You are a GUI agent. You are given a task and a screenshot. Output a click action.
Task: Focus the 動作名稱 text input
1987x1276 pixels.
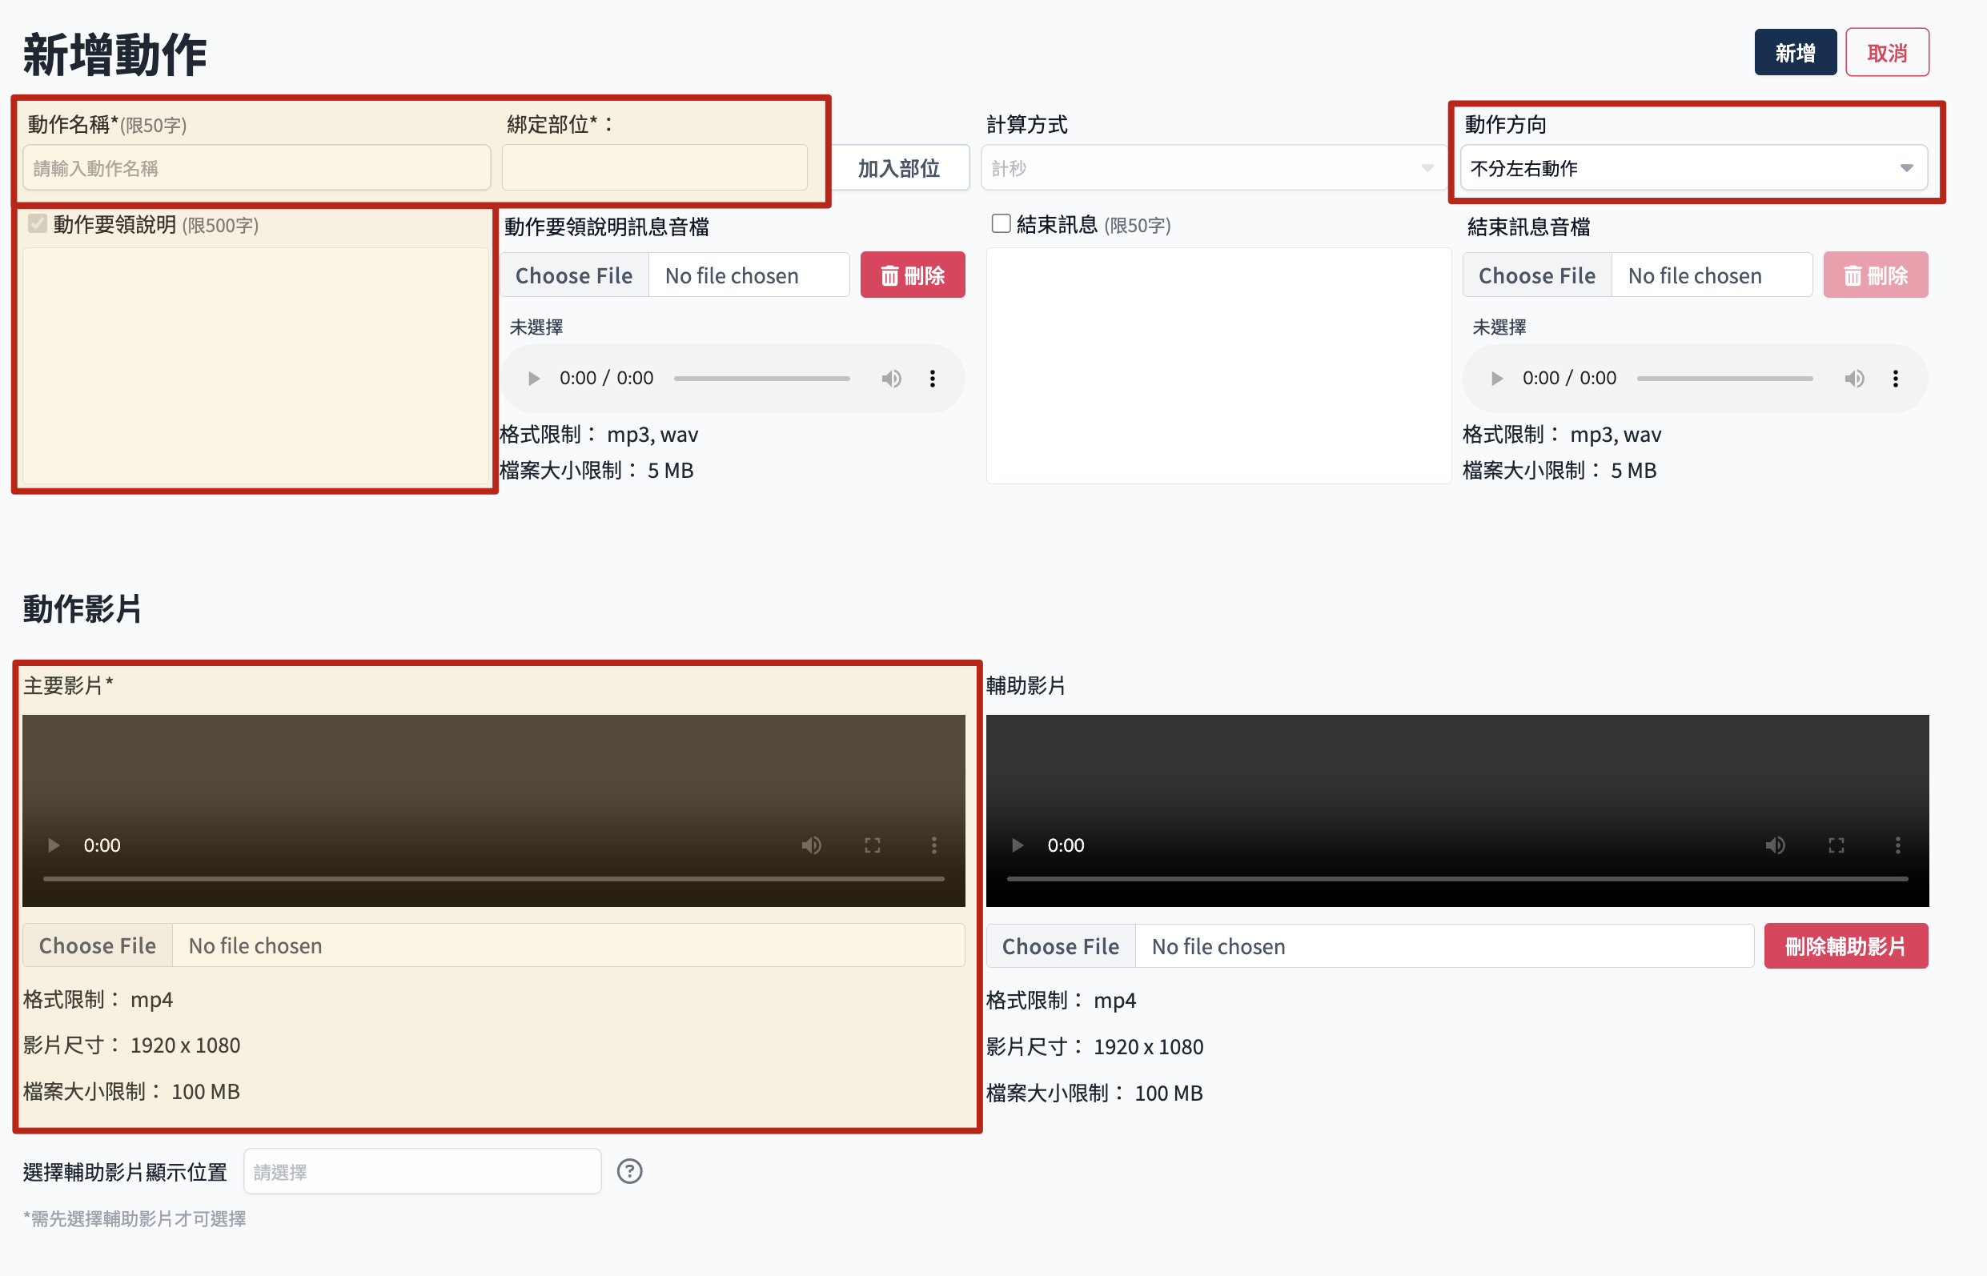(x=257, y=168)
